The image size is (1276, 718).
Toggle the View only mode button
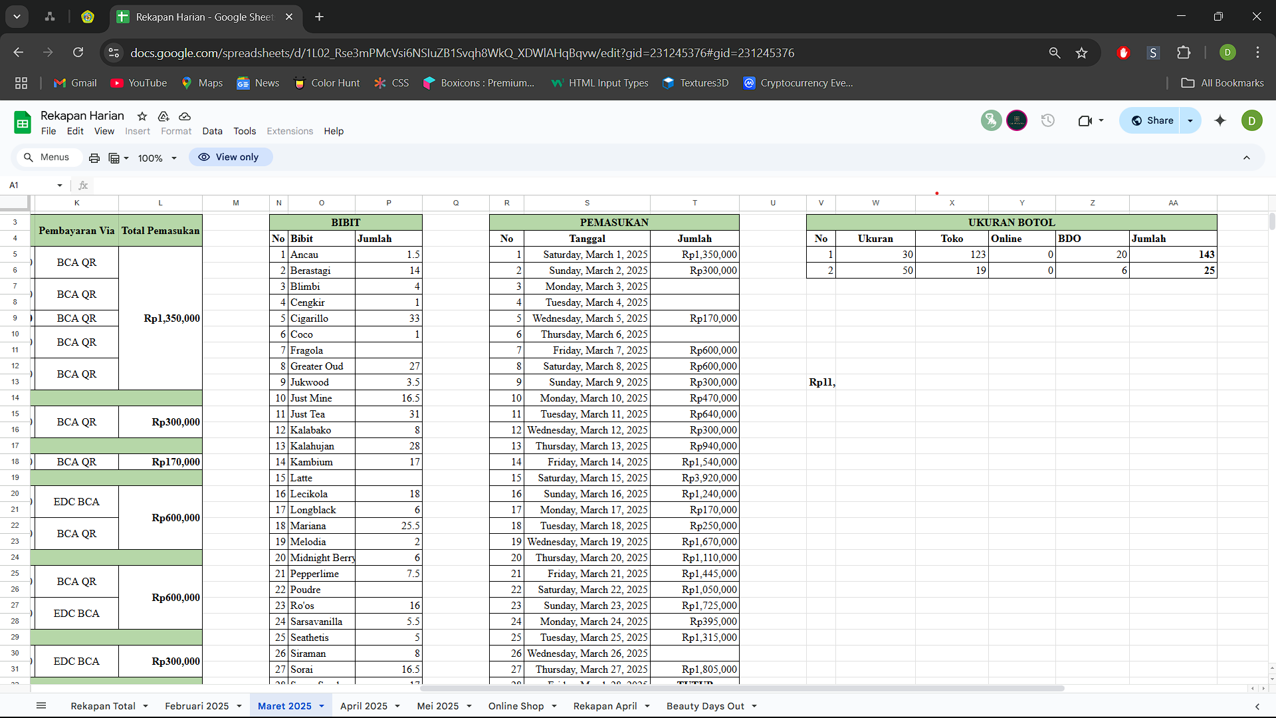pos(230,158)
